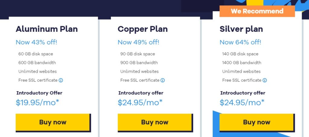The height and width of the screenshot is (137, 309).
Task: Open the SSL info icon under Aluminum Plan
Action: click(61, 80)
